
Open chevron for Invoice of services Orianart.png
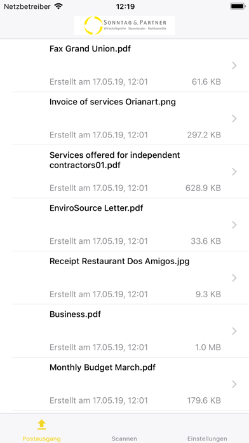[x=234, y=118]
